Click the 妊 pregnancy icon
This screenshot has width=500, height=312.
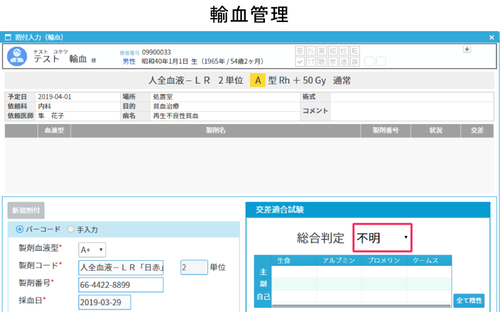click(344, 51)
